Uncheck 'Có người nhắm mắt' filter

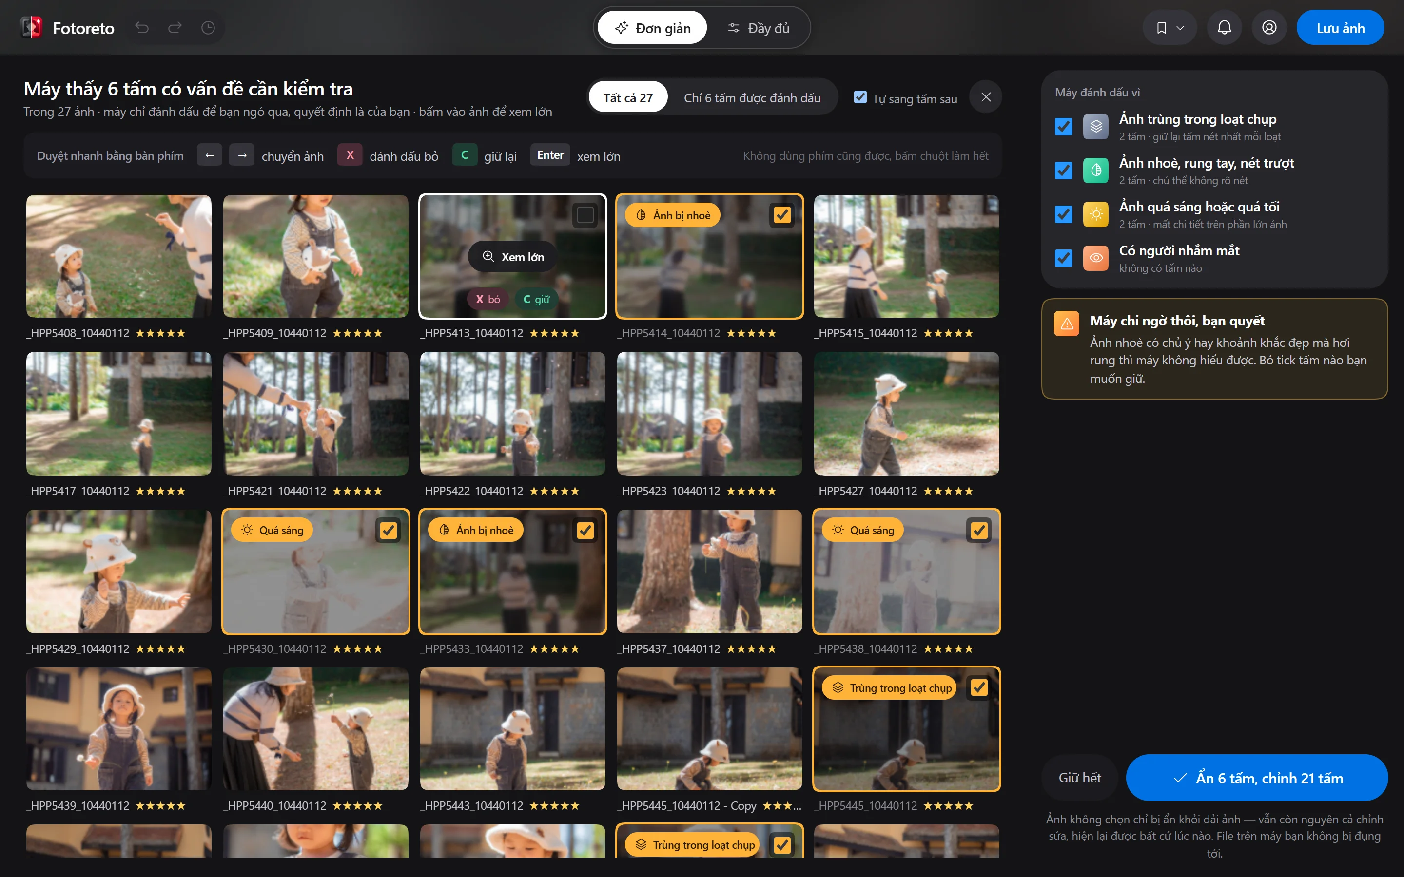[1063, 258]
